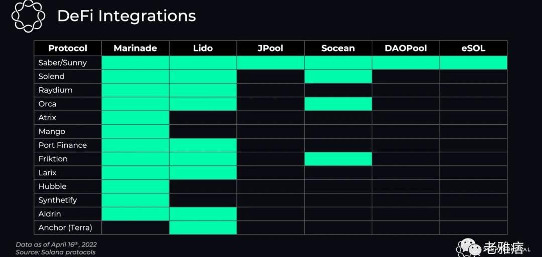
Task: Click the Synthetify protocol name
Action: [58, 200]
